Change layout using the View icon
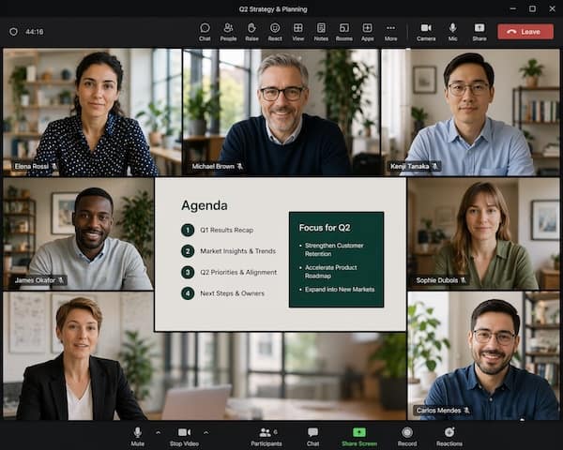 coord(298,32)
